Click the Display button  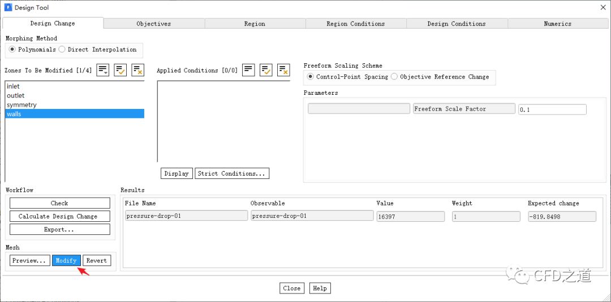click(177, 173)
